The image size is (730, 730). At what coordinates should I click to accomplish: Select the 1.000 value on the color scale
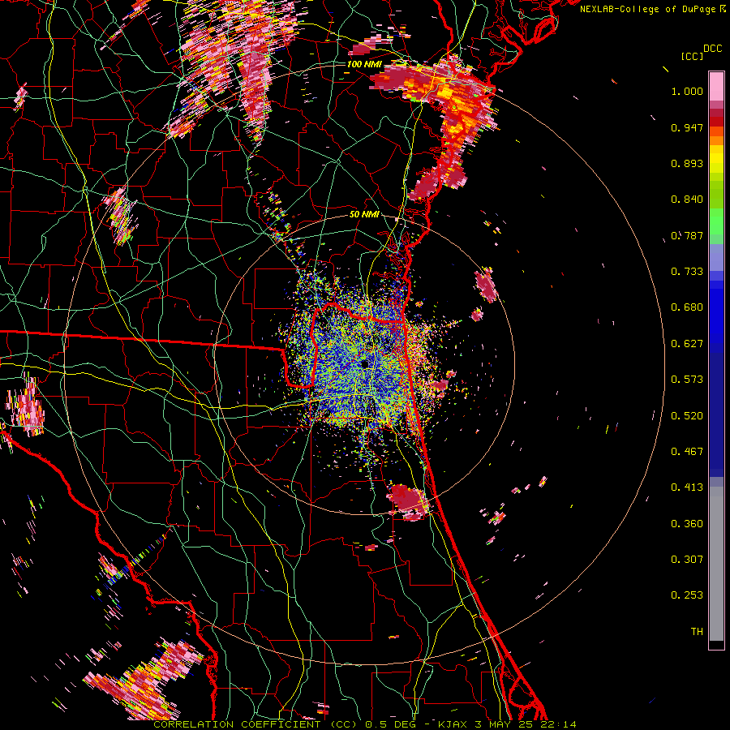coord(687,91)
